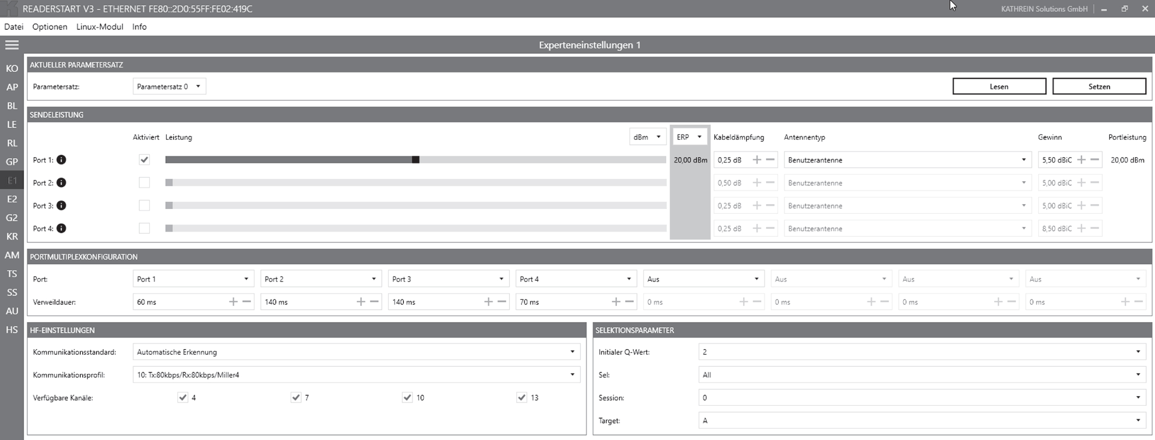The width and height of the screenshot is (1155, 440).
Task: Increase the 60 ms Verweildauer
Action: click(233, 302)
